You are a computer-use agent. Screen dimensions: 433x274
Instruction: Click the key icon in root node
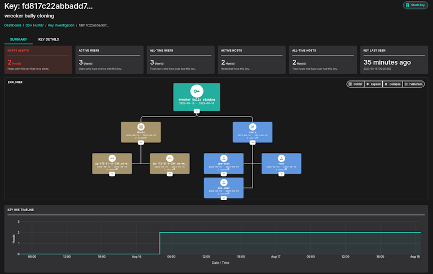pyautogui.click(x=196, y=91)
